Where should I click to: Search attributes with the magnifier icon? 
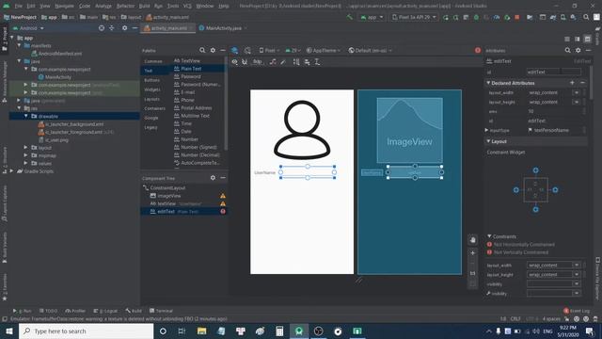pyautogui.click(x=567, y=50)
